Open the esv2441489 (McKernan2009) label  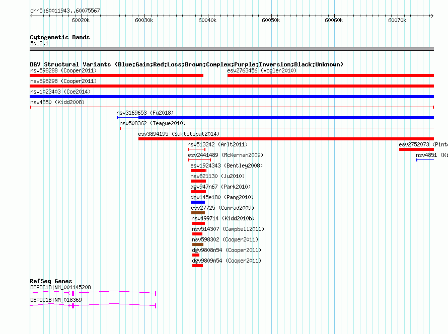tap(226, 155)
